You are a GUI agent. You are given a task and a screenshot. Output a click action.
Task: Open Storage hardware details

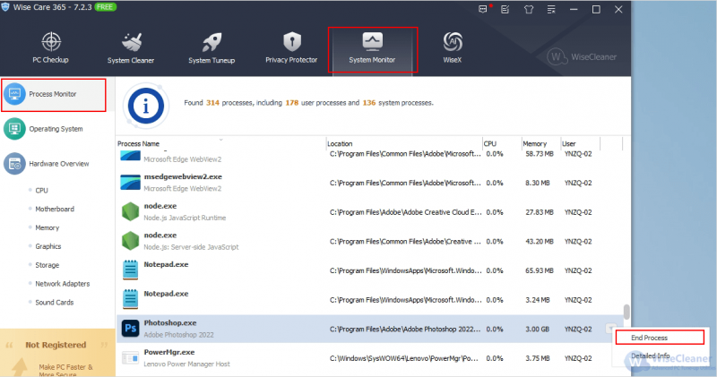click(48, 265)
